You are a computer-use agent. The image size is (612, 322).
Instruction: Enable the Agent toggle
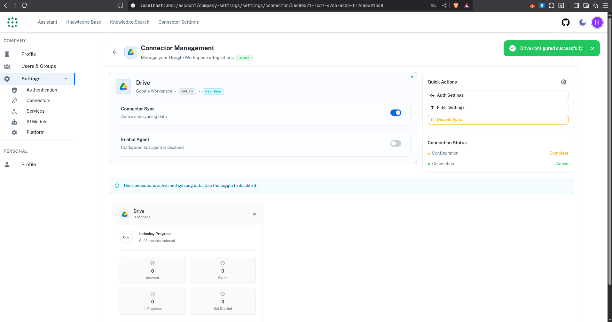(x=396, y=143)
